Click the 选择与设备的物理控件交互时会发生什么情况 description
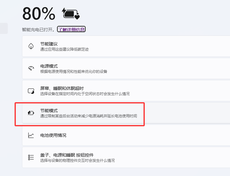 tap(77, 161)
